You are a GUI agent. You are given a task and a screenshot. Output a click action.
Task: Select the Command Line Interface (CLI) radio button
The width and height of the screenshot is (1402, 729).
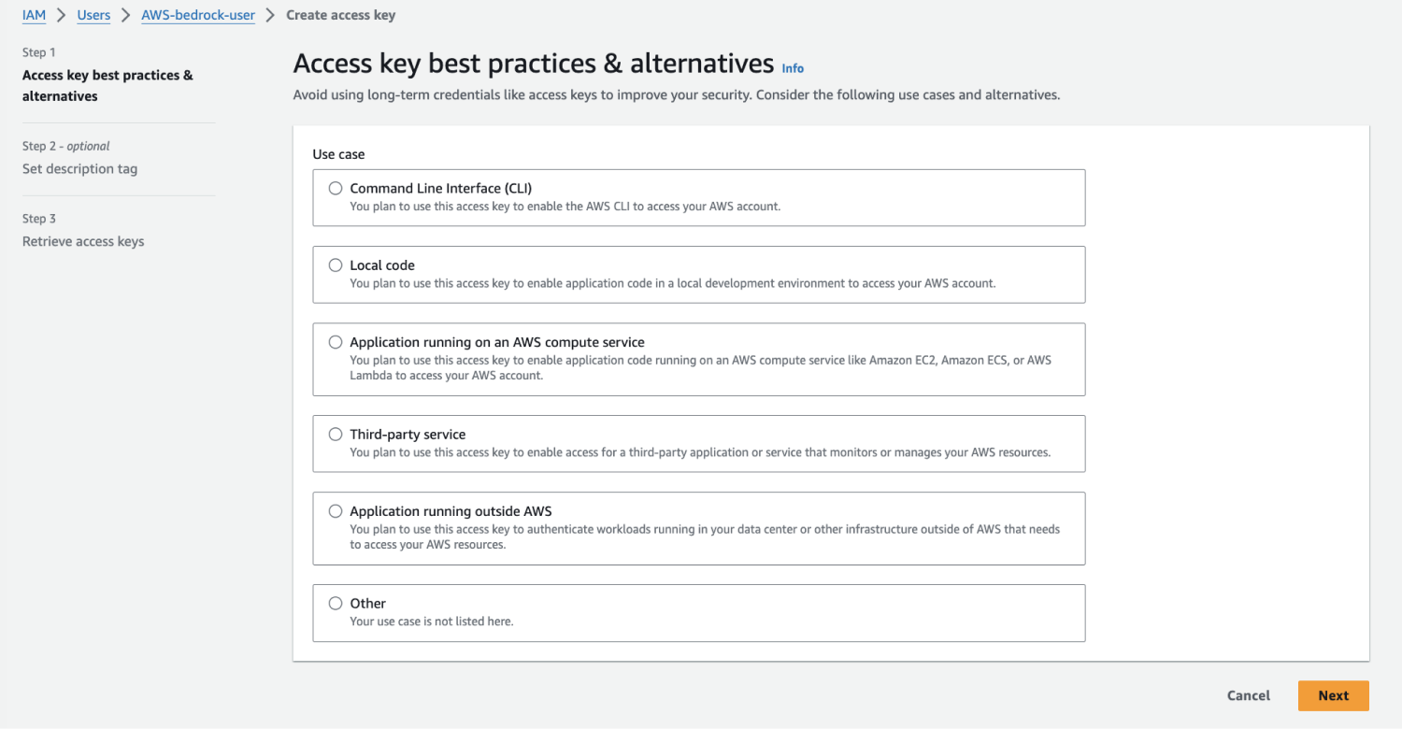[x=336, y=188]
